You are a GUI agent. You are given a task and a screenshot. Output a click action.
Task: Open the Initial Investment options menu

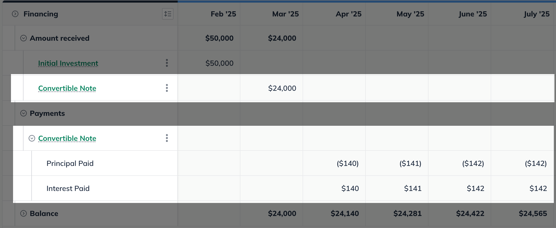[x=166, y=63]
